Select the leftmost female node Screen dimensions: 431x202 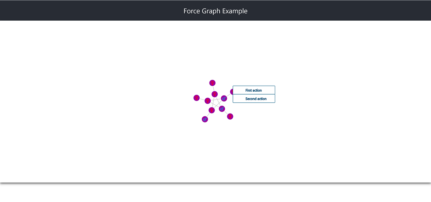(x=196, y=98)
